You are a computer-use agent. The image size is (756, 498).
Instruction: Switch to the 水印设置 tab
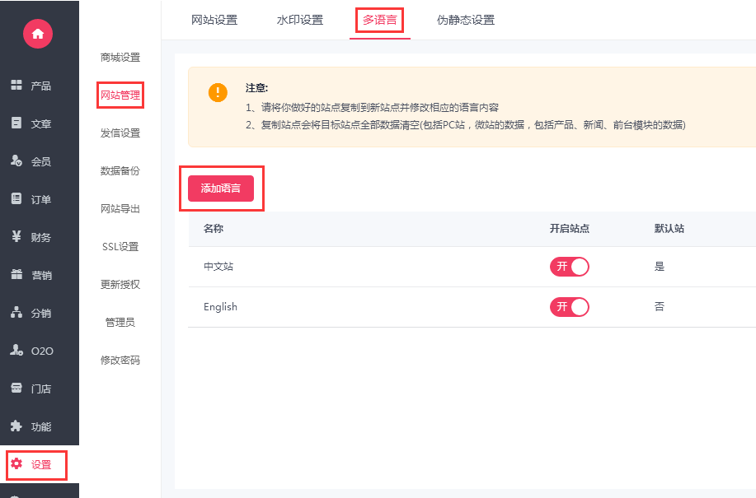coord(300,21)
